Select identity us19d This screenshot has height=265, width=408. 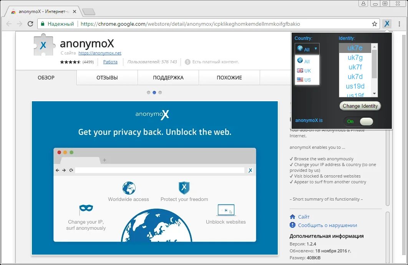pos(355,86)
